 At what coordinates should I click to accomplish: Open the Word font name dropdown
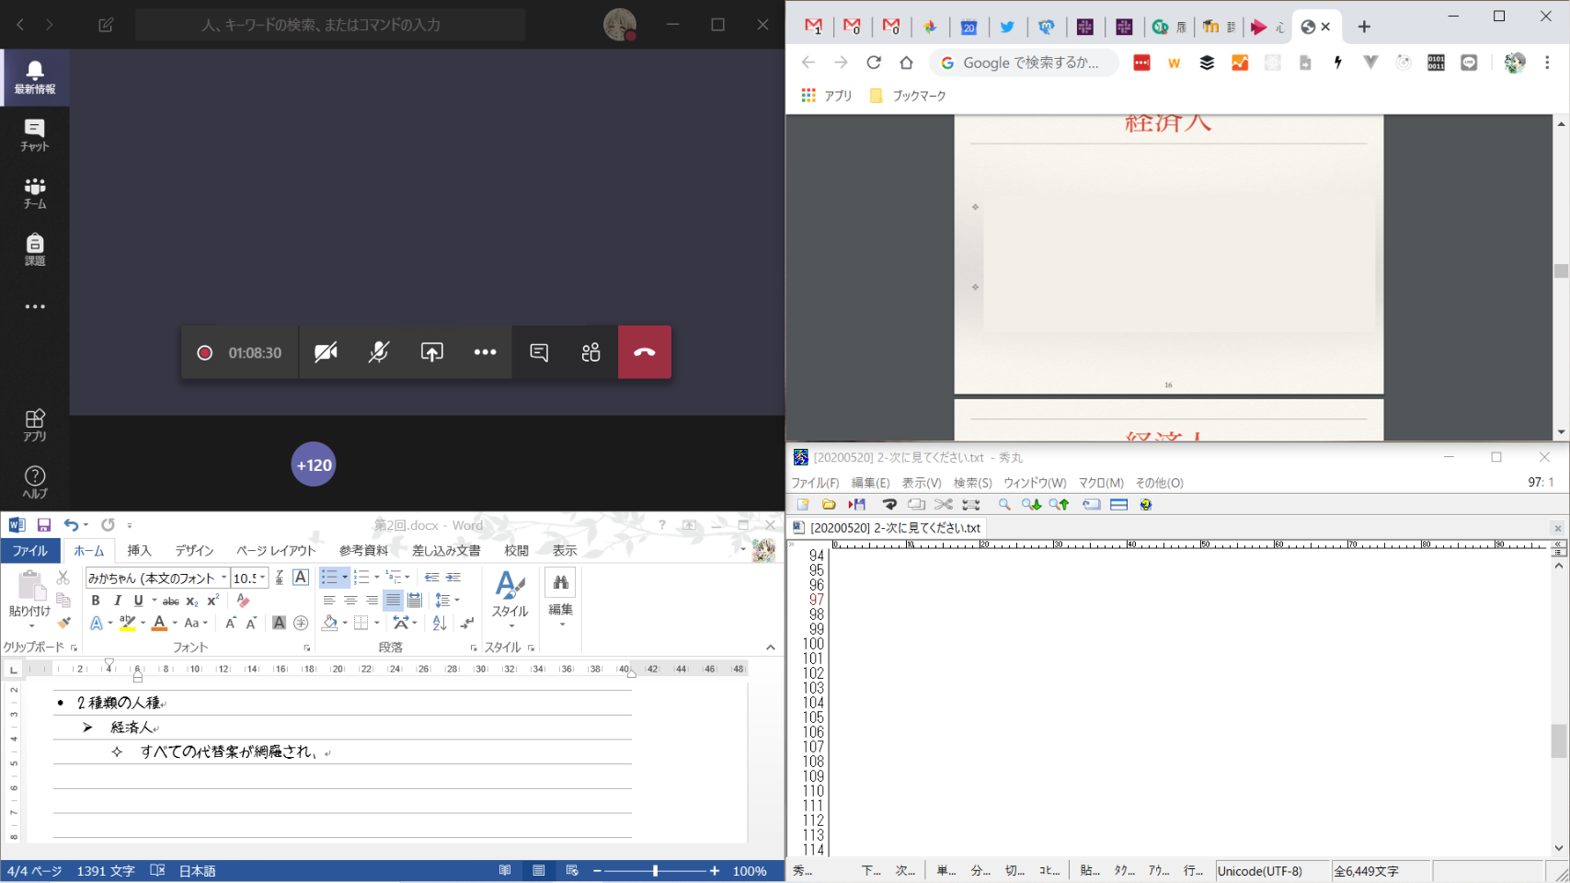pyautogui.click(x=223, y=578)
